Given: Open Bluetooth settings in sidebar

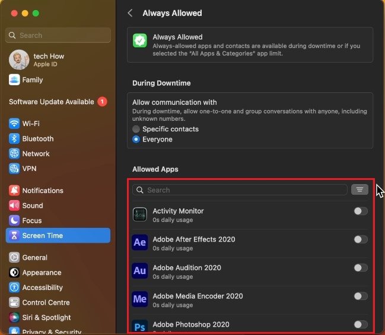Looking at the screenshot, I should tap(37, 138).
